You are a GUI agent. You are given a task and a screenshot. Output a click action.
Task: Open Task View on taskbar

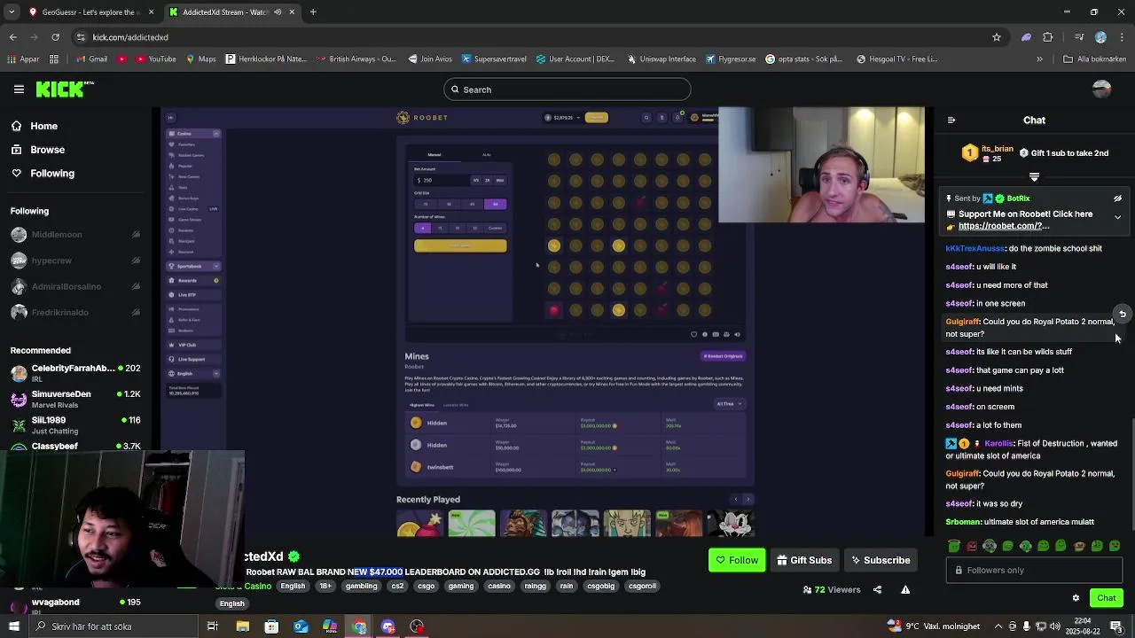pos(213,626)
